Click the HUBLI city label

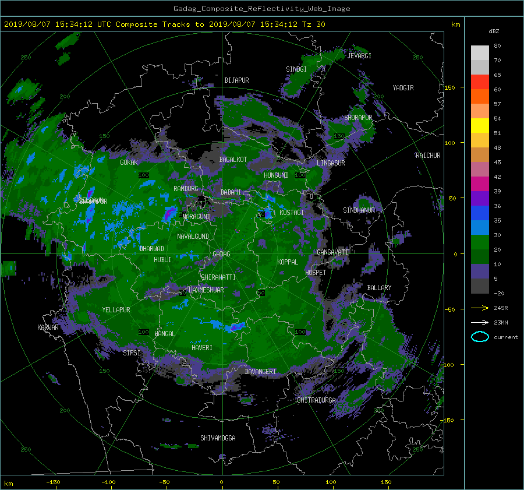tap(162, 260)
